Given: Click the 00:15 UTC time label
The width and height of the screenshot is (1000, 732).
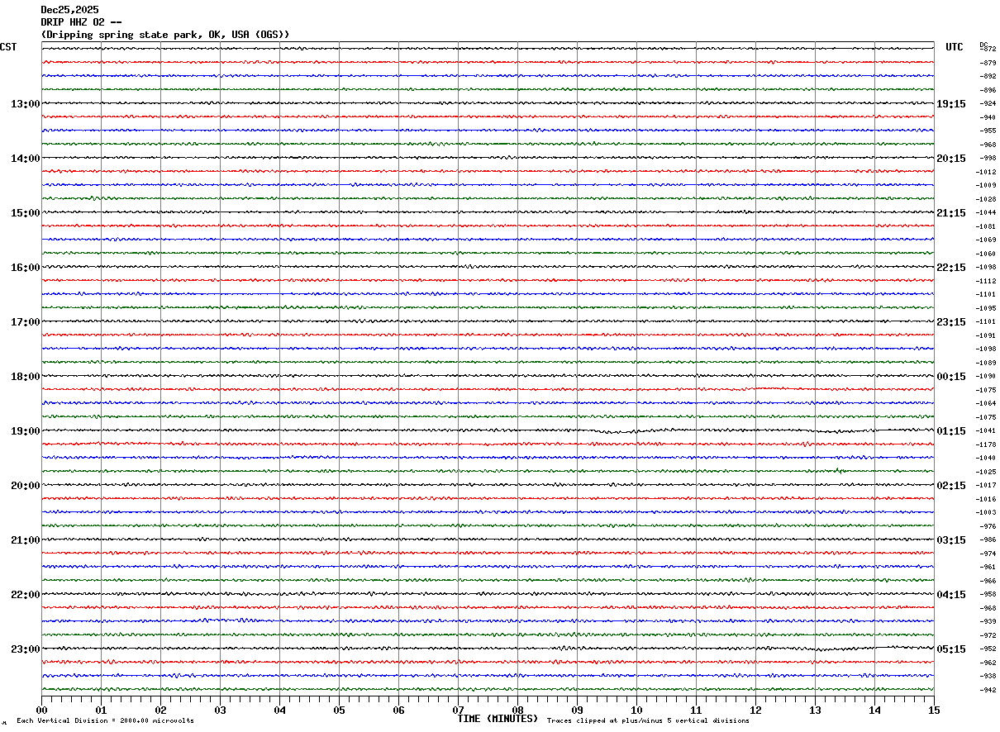Looking at the screenshot, I should 950,377.
